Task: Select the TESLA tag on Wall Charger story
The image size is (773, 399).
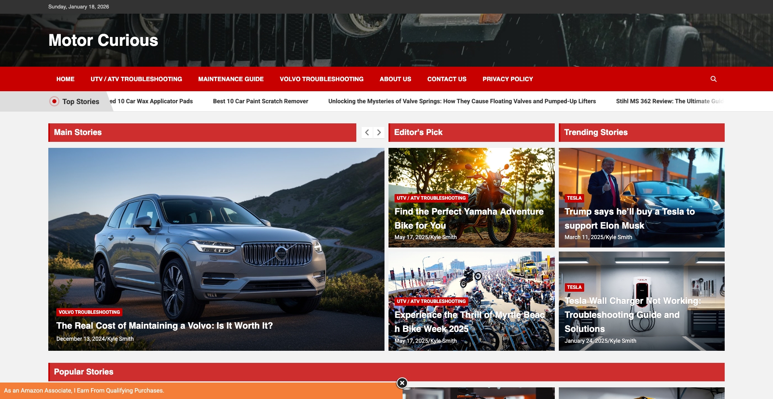Action: pyautogui.click(x=574, y=287)
